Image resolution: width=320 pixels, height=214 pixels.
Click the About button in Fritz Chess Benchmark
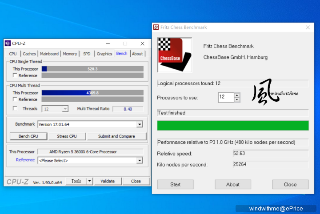[x=233, y=184]
